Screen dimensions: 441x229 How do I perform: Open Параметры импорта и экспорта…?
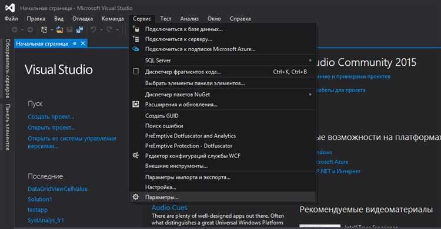coord(223,177)
